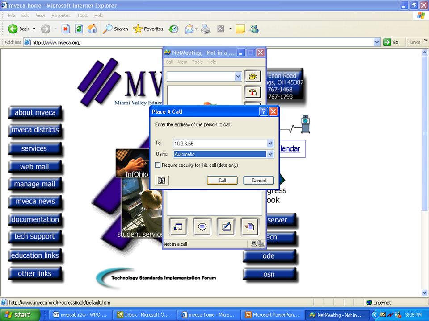This screenshot has height=321, width=429.
Task: Click the Technology Standards Implementation Forum logo
Action: pyautogui.click(x=156, y=278)
